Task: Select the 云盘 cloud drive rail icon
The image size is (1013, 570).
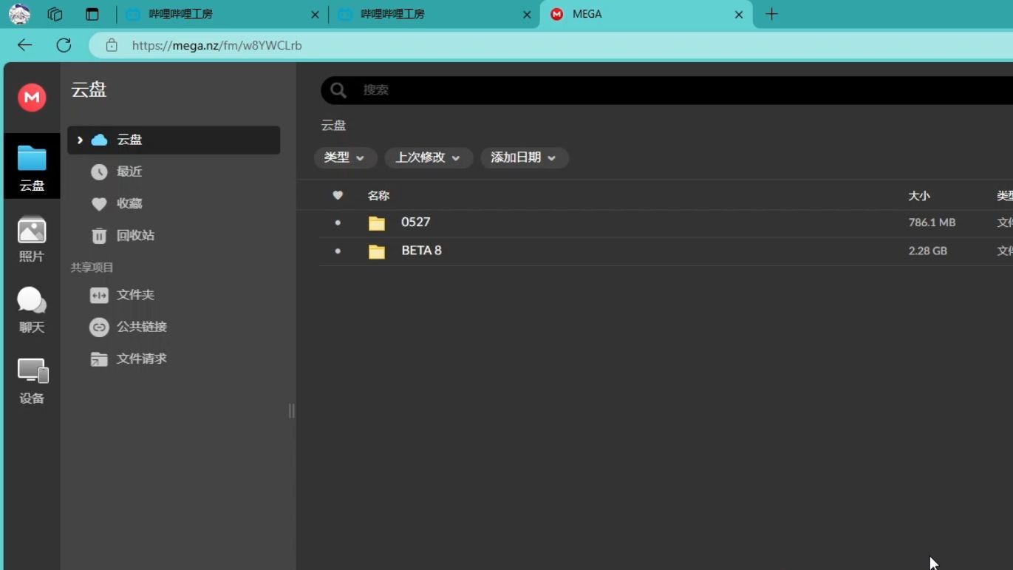Action: point(32,166)
